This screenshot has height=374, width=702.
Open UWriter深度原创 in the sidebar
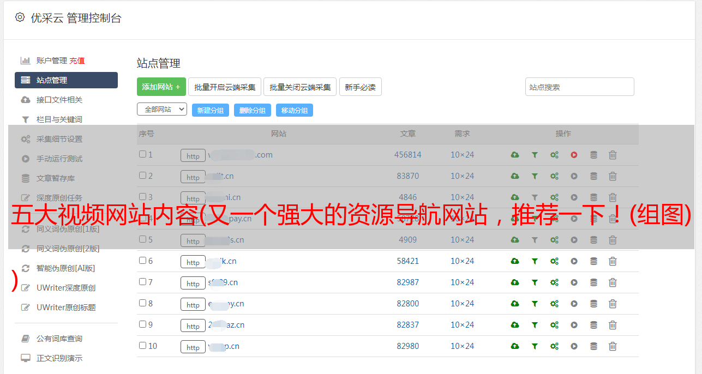coord(66,288)
